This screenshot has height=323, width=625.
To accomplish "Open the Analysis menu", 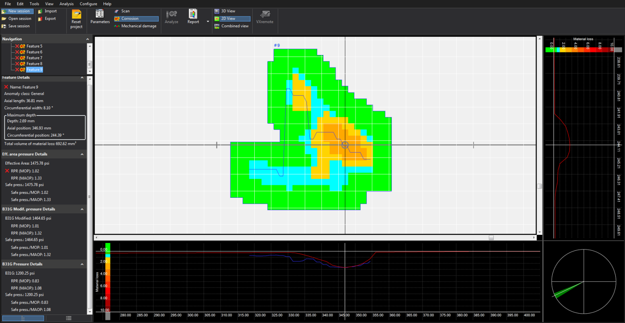I will click(66, 4).
